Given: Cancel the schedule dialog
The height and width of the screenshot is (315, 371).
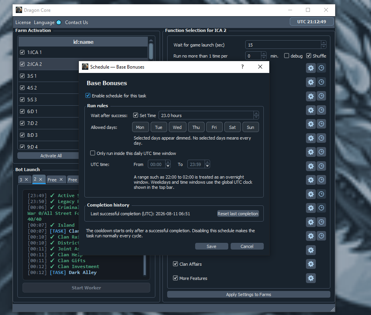Looking at the screenshot, I should tap(247, 246).
